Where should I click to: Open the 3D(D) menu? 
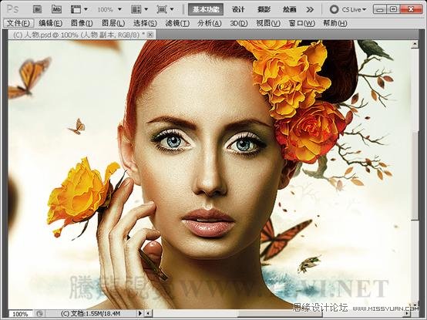pos(239,23)
